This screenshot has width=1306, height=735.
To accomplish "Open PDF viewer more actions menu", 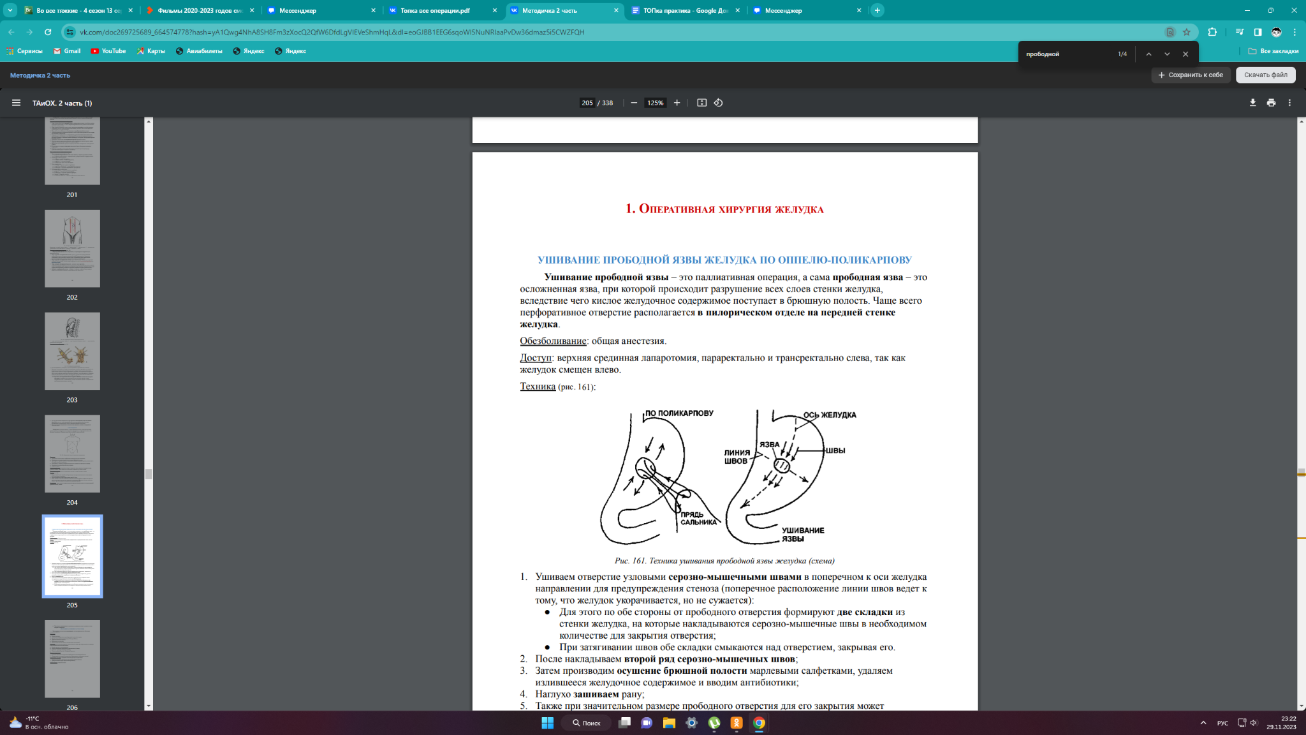I will [x=1289, y=103].
